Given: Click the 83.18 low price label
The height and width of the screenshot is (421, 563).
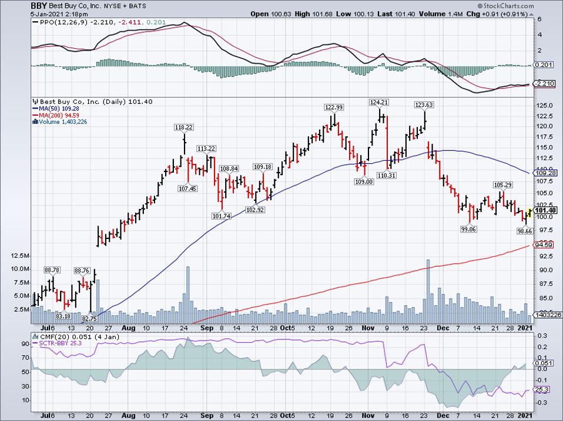Looking at the screenshot, I should (63, 316).
